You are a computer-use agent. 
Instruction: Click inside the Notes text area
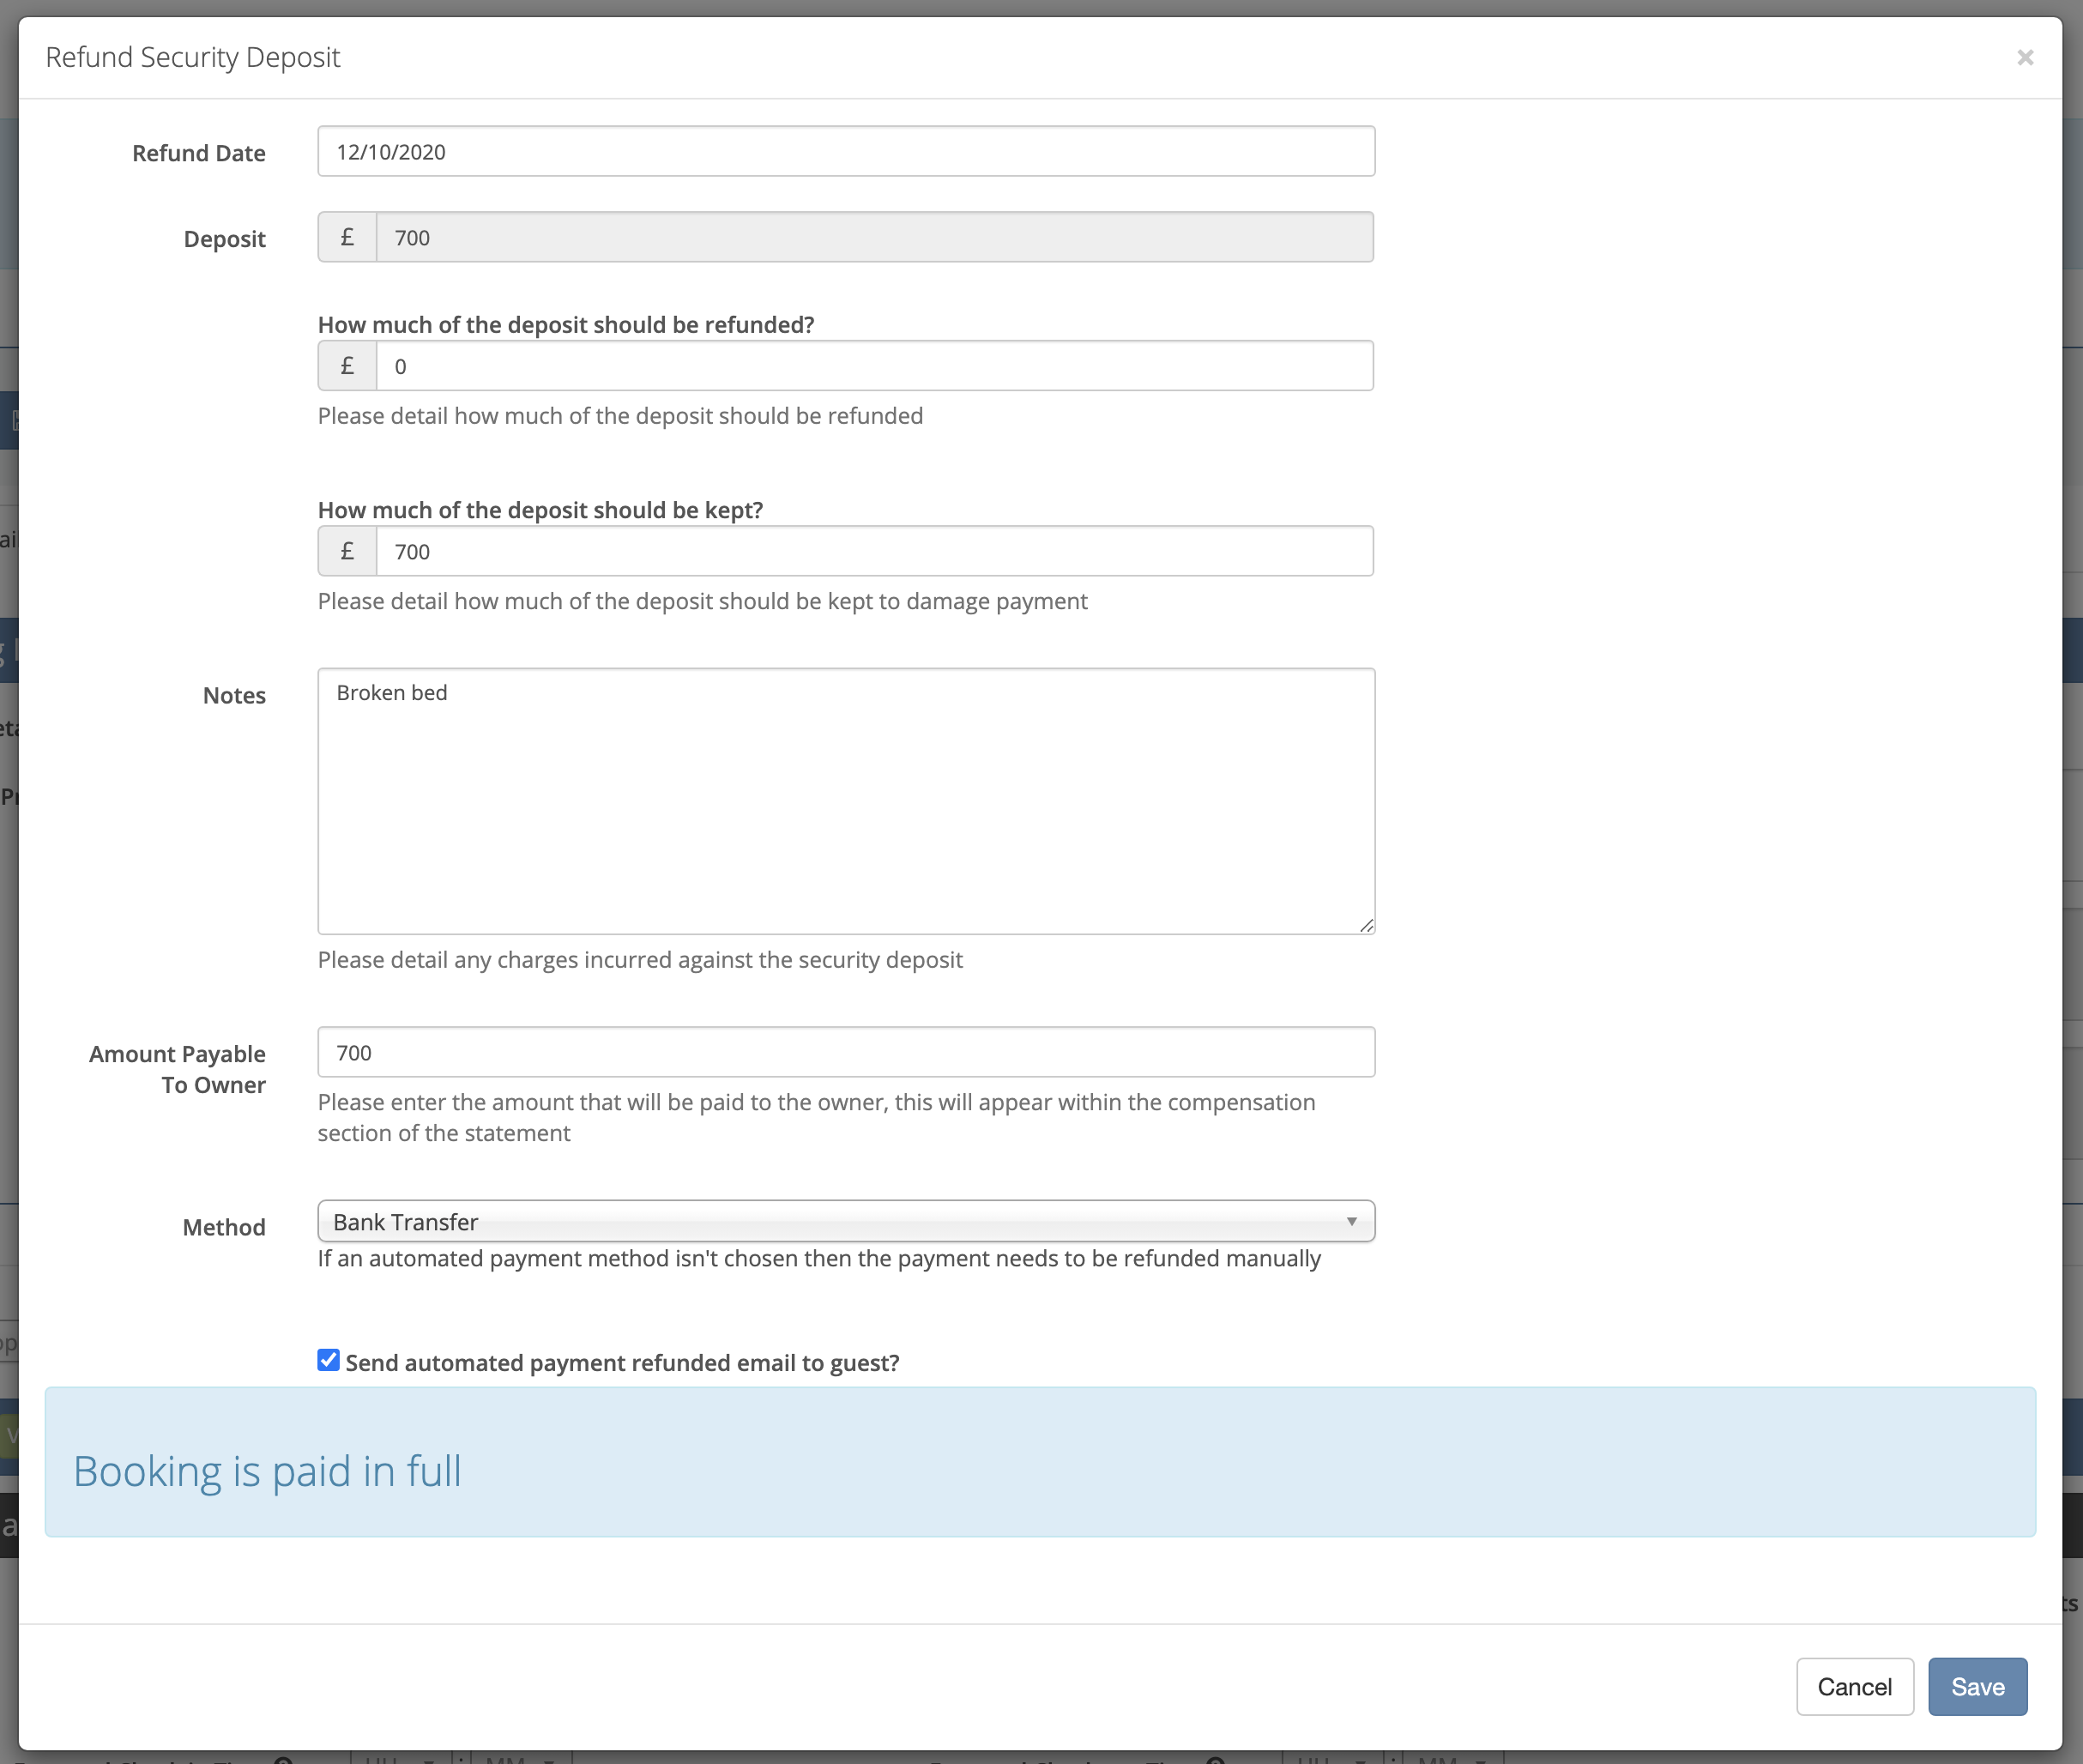tap(845, 801)
